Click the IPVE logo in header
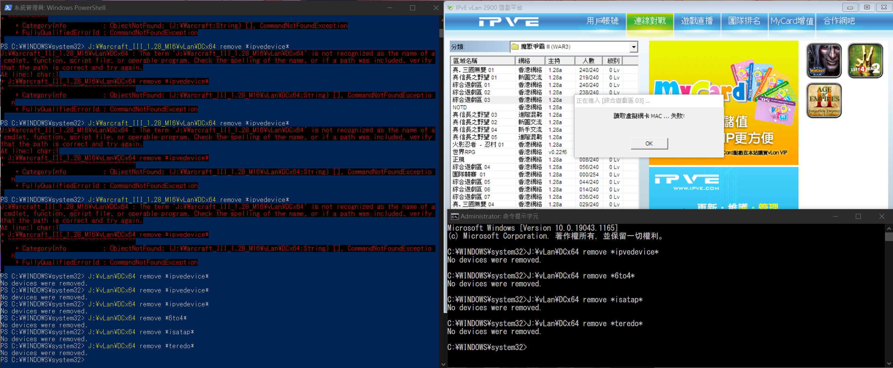The image size is (893, 368). (508, 22)
